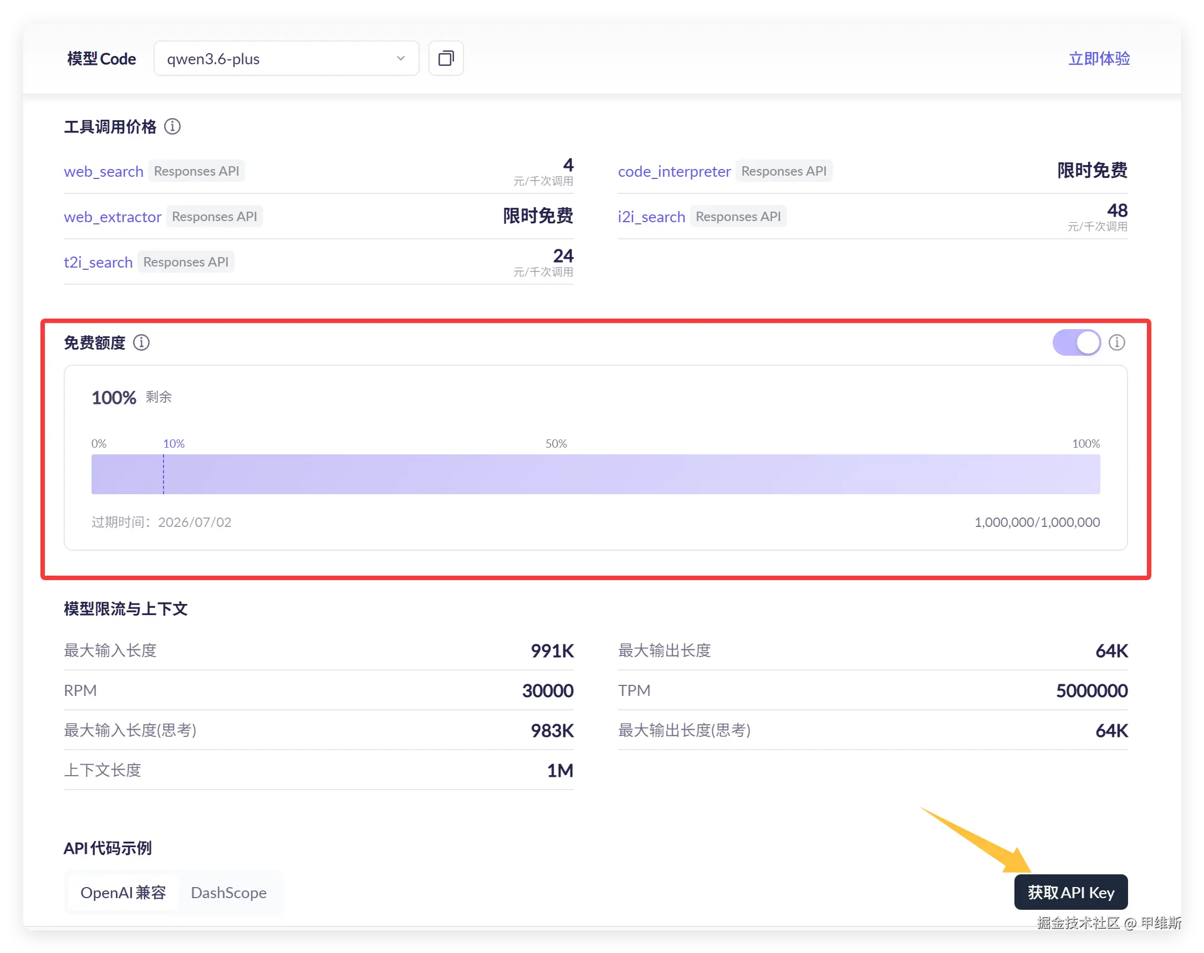This screenshot has height=953, width=1204.
Task: Open the web_extractor tool link
Action: (112, 217)
